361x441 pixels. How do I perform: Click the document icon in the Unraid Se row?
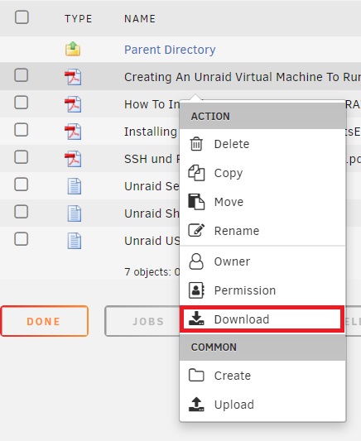click(x=75, y=186)
